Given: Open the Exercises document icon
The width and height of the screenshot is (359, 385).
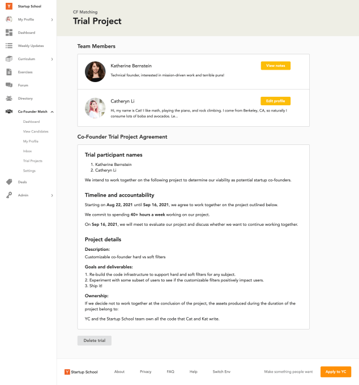Looking at the screenshot, I should pyautogui.click(x=9, y=72).
